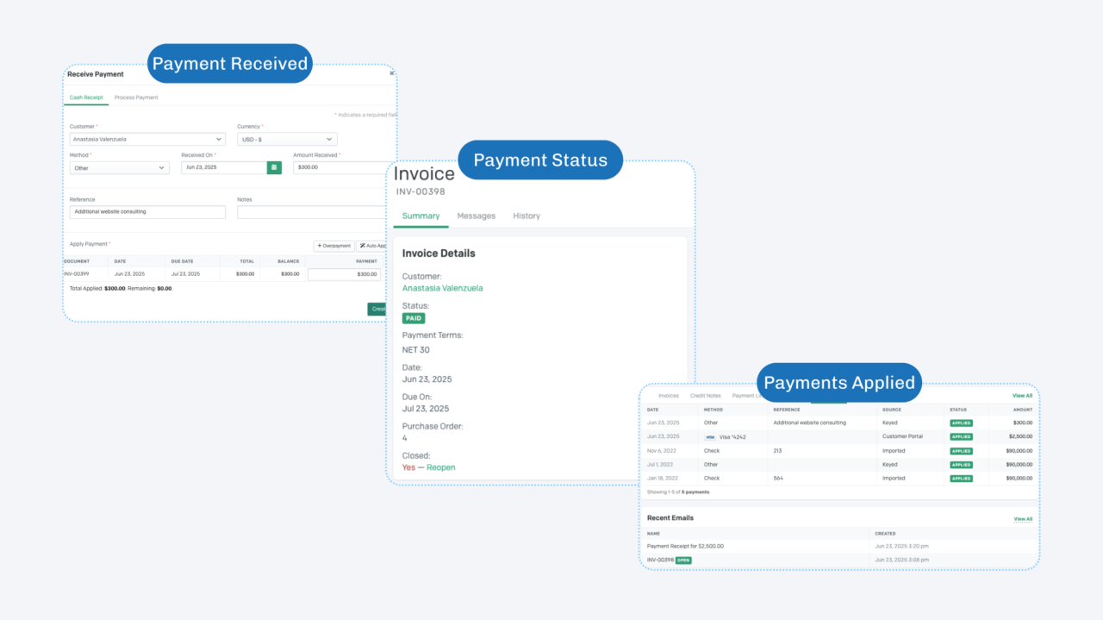1103x620 pixels.
Task: Click the PAID status badge
Action: pyautogui.click(x=413, y=318)
